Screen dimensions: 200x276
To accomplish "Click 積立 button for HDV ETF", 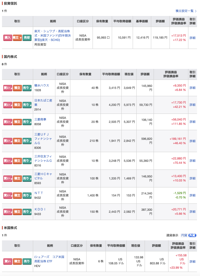I will [x=17, y=261].
